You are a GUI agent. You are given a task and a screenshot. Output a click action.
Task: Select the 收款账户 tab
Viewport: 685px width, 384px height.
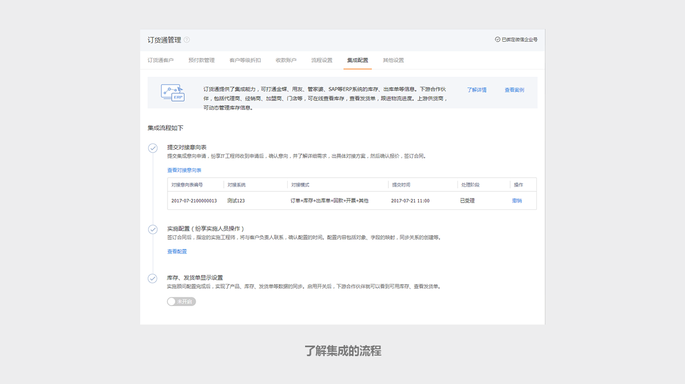tap(286, 60)
